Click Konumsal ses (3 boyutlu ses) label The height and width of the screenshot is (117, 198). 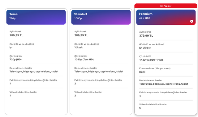[155, 68]
